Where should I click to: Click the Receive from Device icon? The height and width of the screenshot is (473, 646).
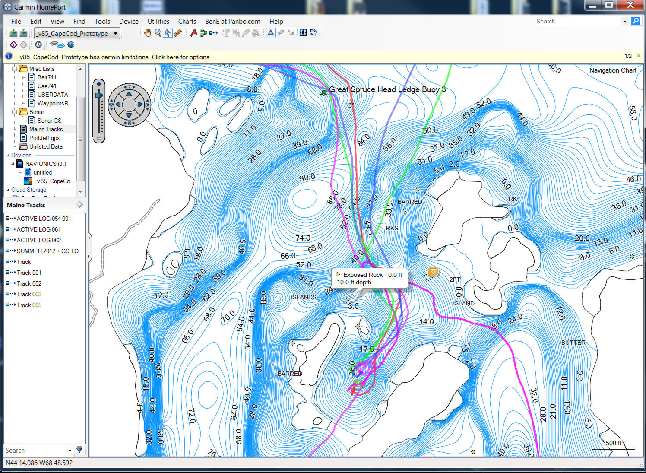point(23,33)
